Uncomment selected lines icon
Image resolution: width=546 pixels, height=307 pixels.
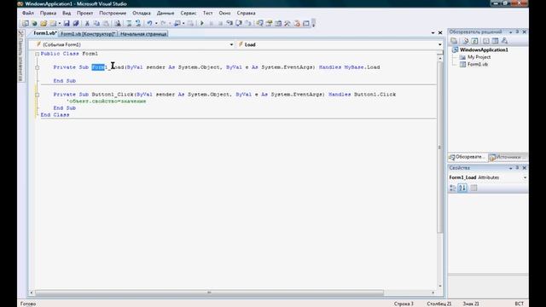(138, 23)
